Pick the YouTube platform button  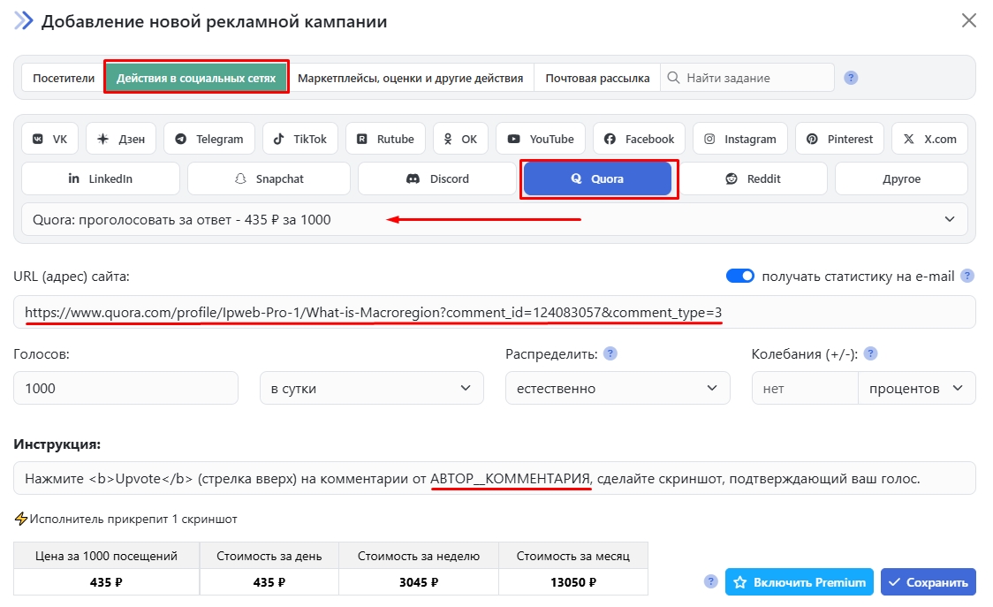(541, 139)
